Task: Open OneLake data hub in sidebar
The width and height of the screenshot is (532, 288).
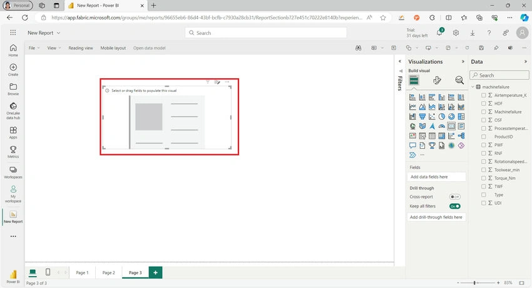Action: coord(13,111)
